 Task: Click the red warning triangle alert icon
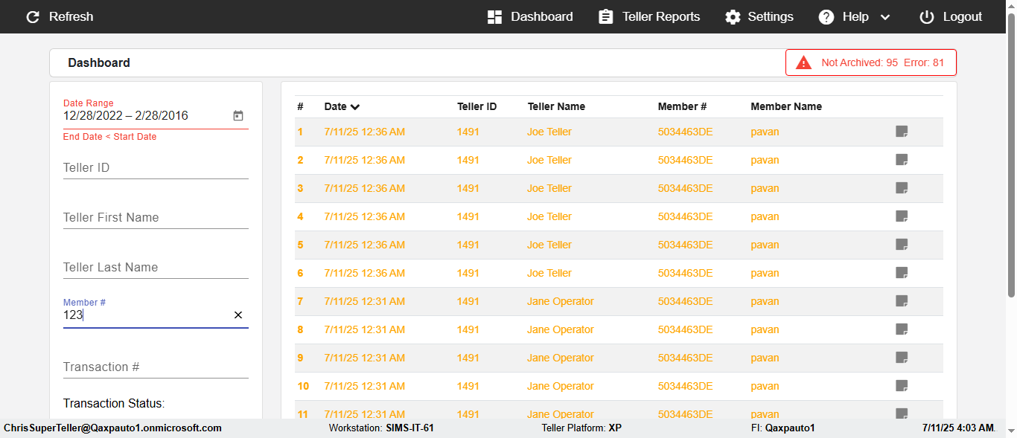pyautogui.click(x=803, y=63)
